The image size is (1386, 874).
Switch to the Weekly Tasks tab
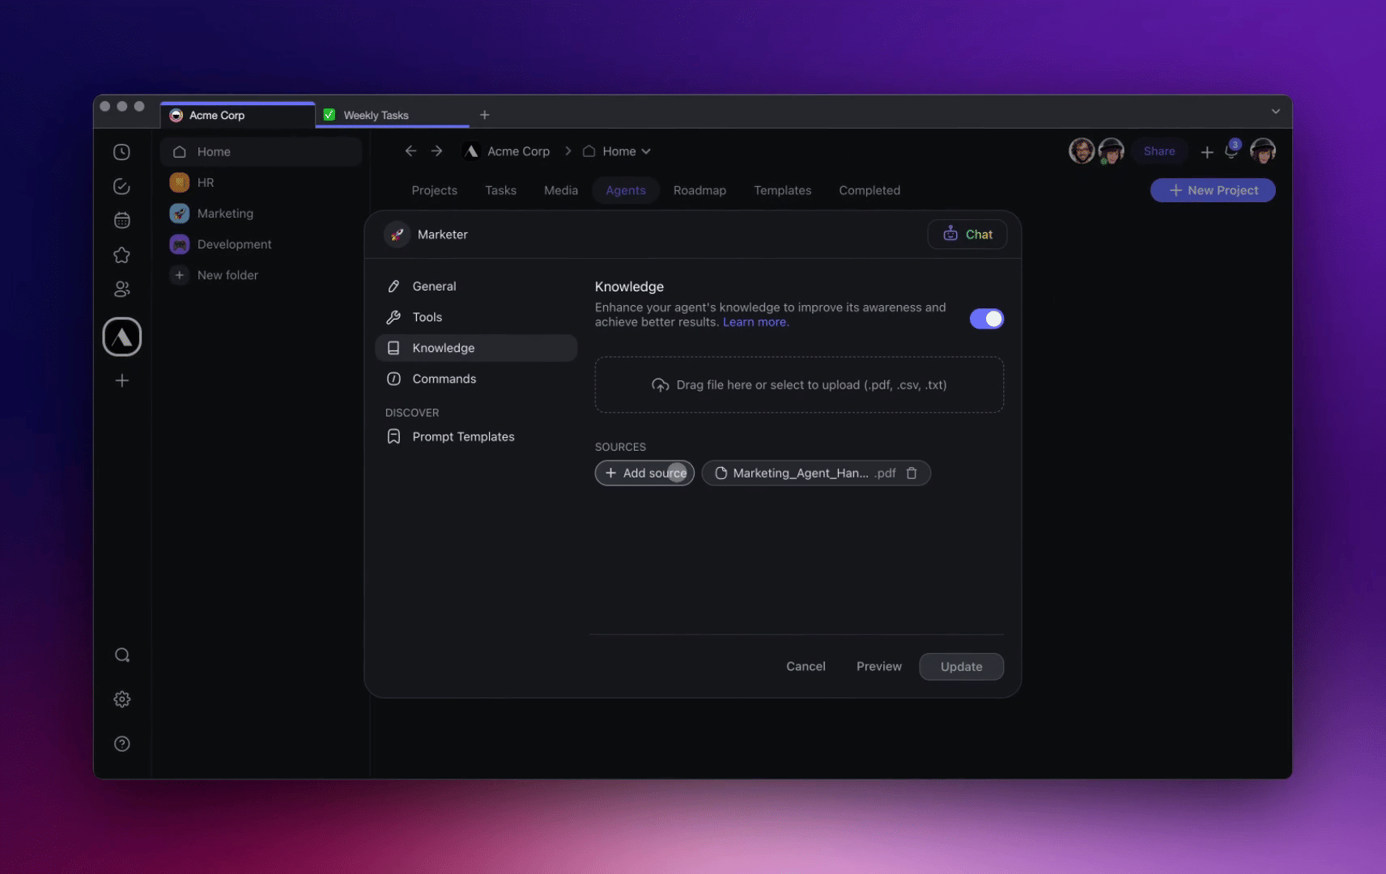point(376,115)
